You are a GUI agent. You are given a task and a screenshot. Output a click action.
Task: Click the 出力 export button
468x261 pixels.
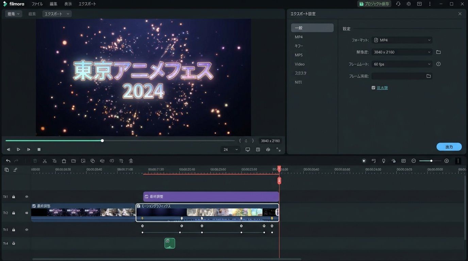click(449, 147)
